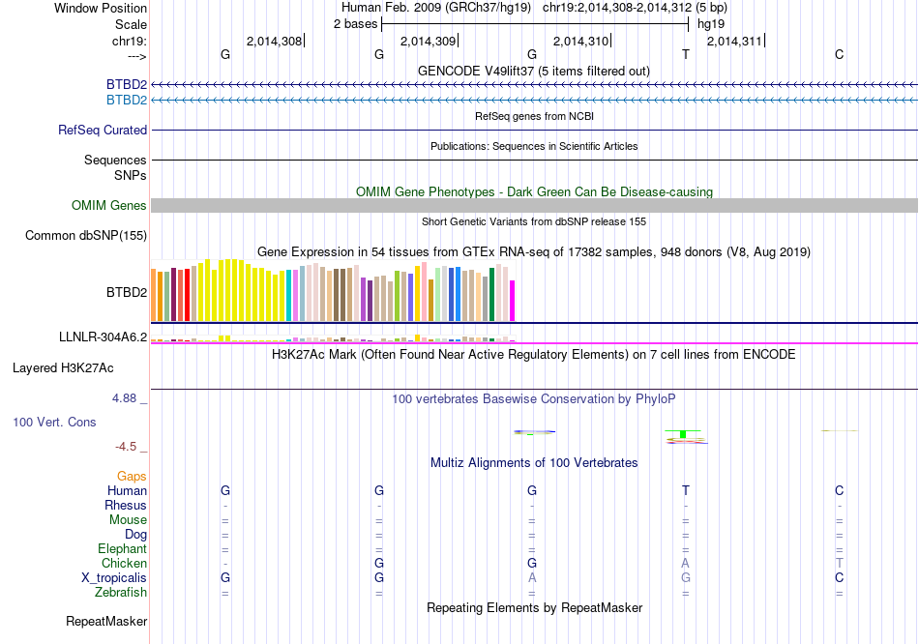Click the magenta last bar in BTBD2 chart

tap(512, 301)
